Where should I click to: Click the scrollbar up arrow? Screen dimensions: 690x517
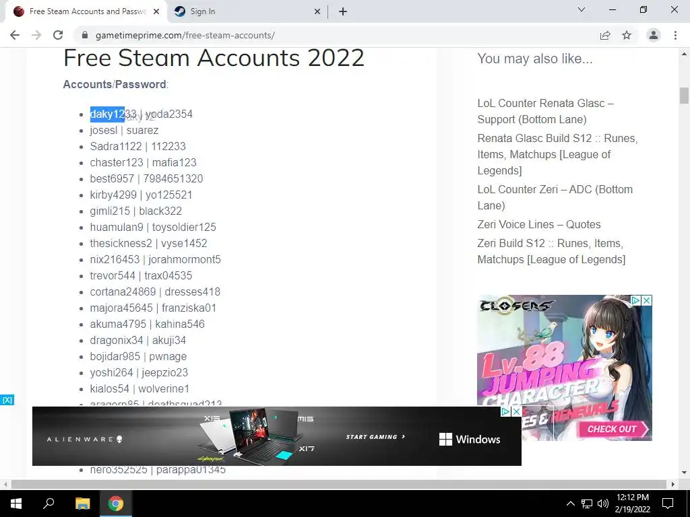684,54
